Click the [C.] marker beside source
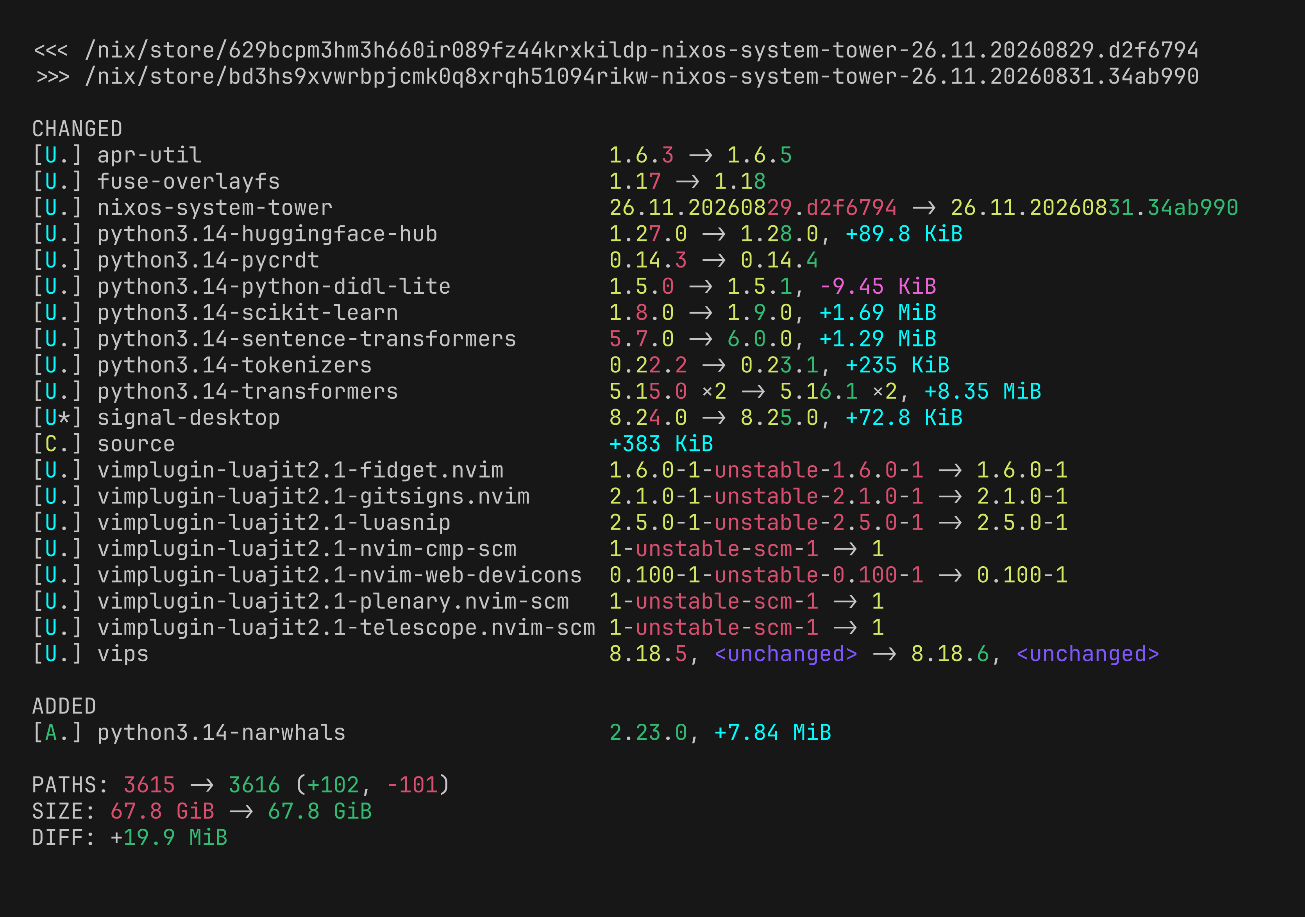This screenshot has height=917, width=1305. (57, 444)
